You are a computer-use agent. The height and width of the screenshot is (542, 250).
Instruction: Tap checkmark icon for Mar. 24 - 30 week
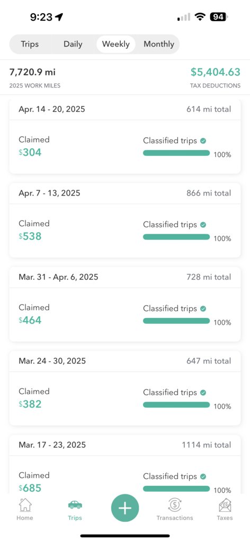click(203, 393)
